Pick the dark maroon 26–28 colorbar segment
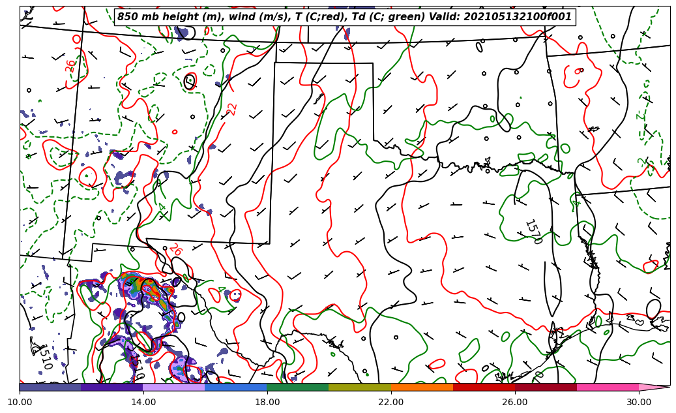 coord(546,387)
